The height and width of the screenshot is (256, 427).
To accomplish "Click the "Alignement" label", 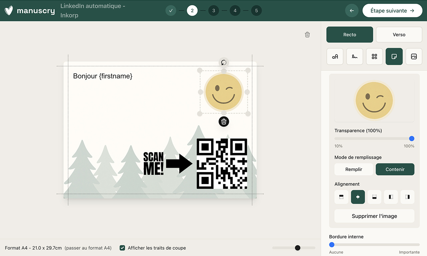I will [347, 184].
